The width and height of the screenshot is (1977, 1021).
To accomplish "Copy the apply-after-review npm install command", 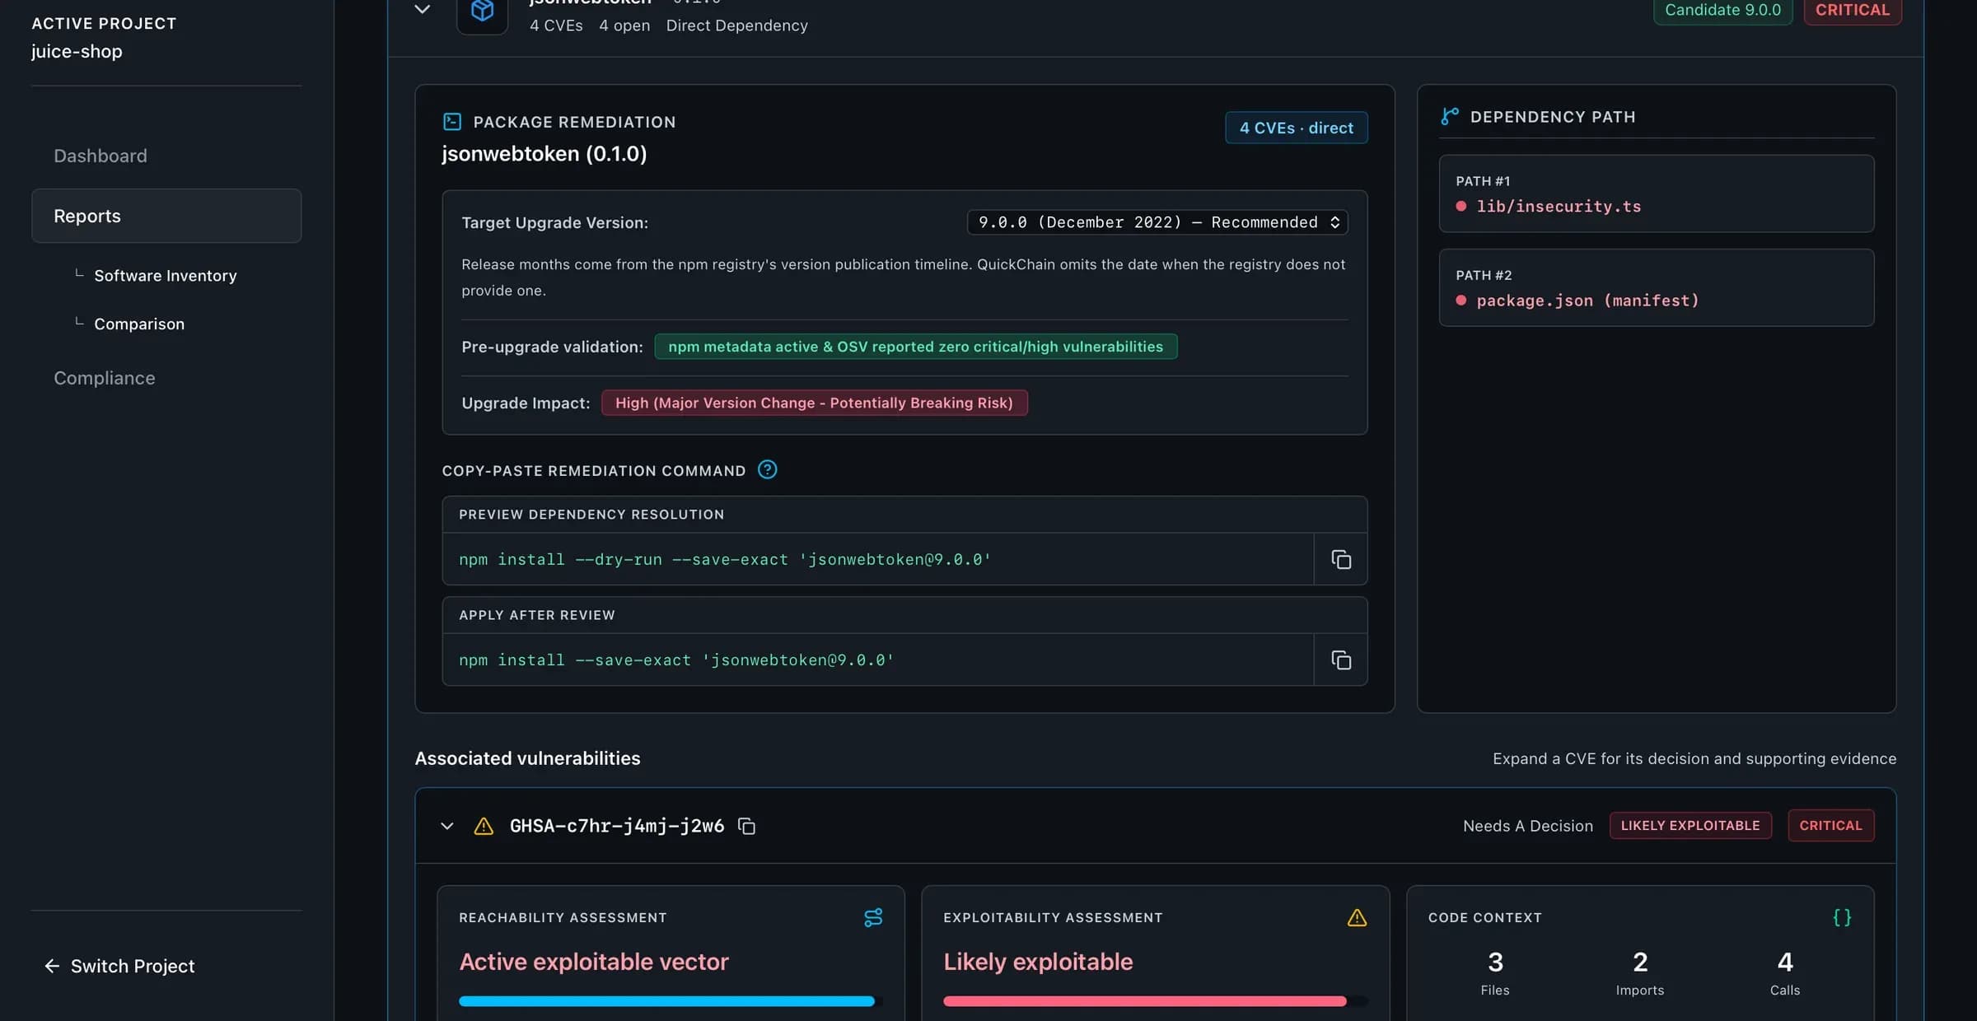I will 1341,660.
